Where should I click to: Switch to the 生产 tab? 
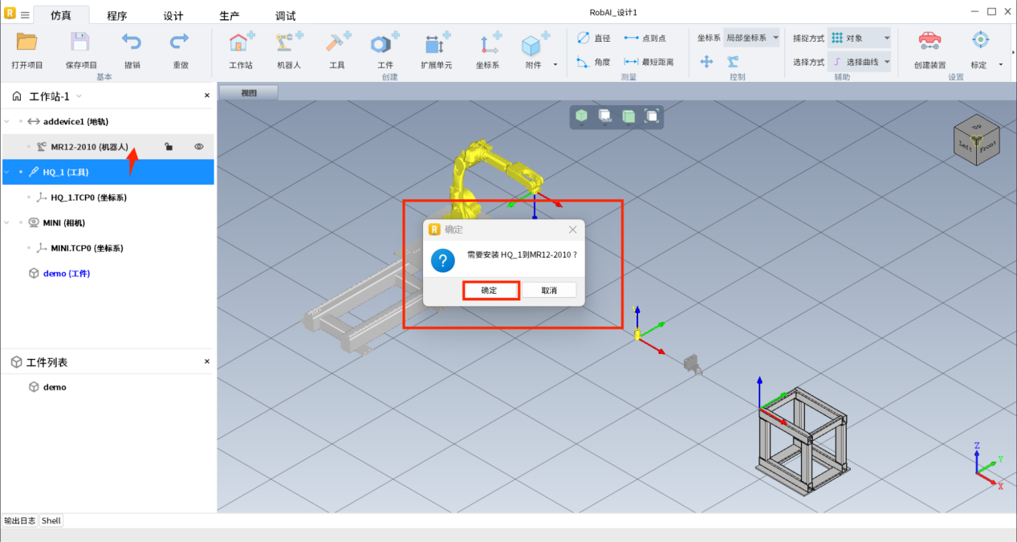tap(229, 16)
